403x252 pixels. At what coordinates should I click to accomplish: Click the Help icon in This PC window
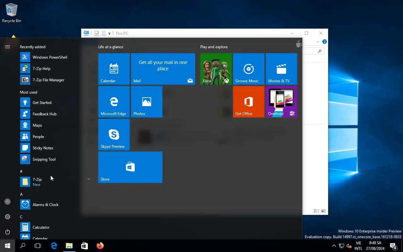coord(324,42)
